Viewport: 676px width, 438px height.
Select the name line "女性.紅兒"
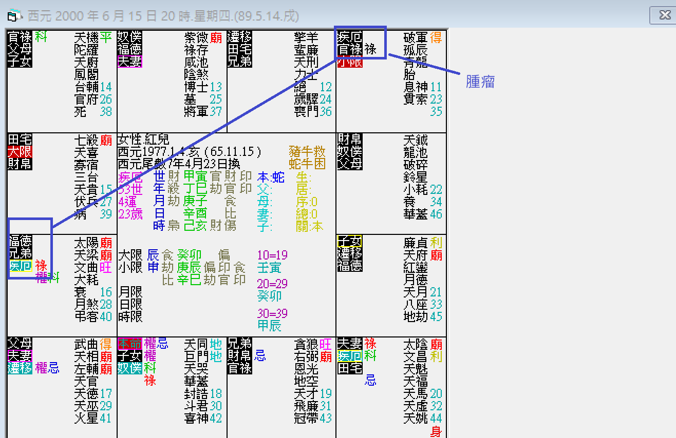click(144, 140)
